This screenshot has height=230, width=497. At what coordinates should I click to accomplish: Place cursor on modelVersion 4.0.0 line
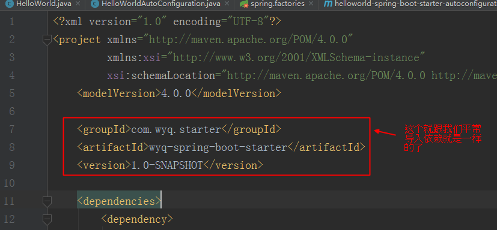point(179,93)
